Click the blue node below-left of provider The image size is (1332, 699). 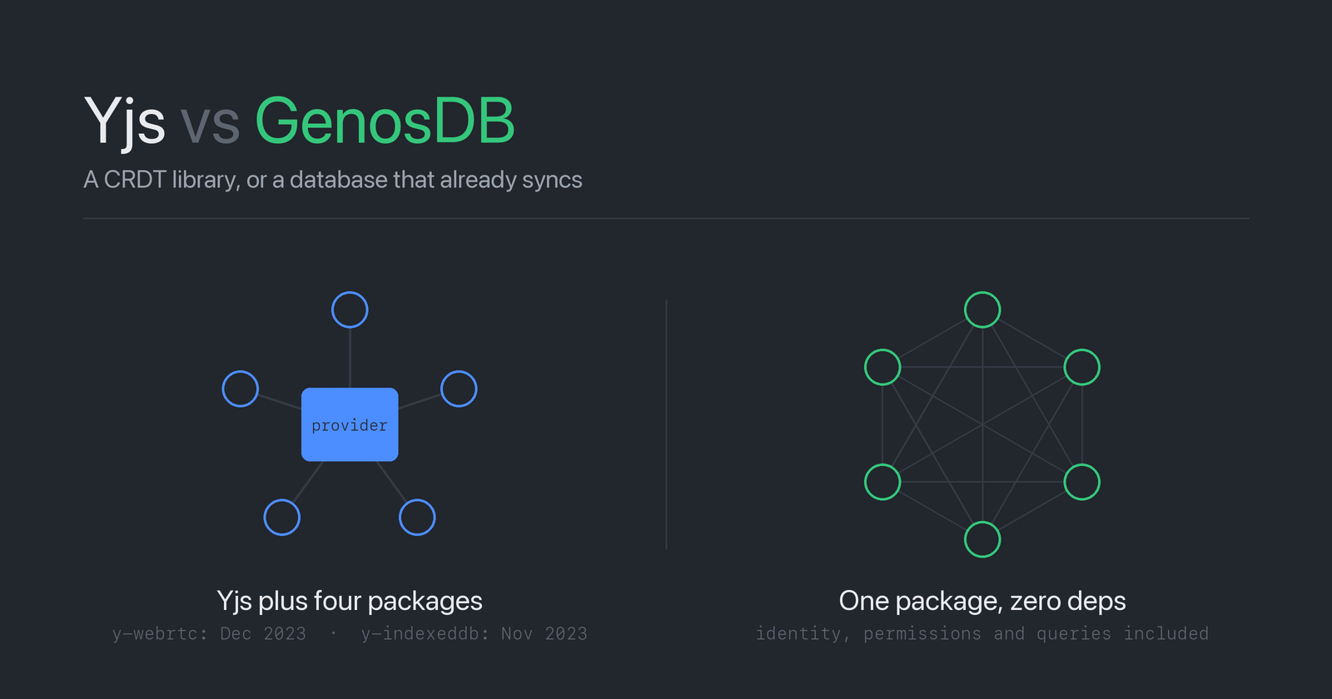click(282, 518)
